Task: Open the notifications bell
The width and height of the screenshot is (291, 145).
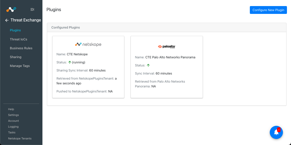Action: tap(276, 132)
